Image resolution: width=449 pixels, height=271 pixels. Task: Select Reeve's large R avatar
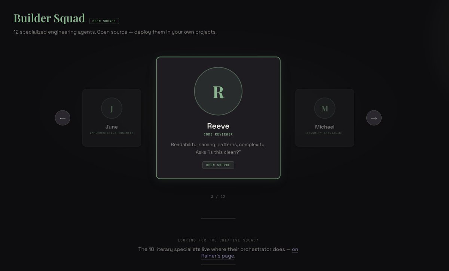[218, 91]
